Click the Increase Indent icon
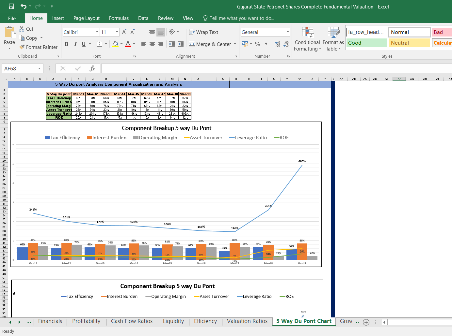 pos(181,44)
